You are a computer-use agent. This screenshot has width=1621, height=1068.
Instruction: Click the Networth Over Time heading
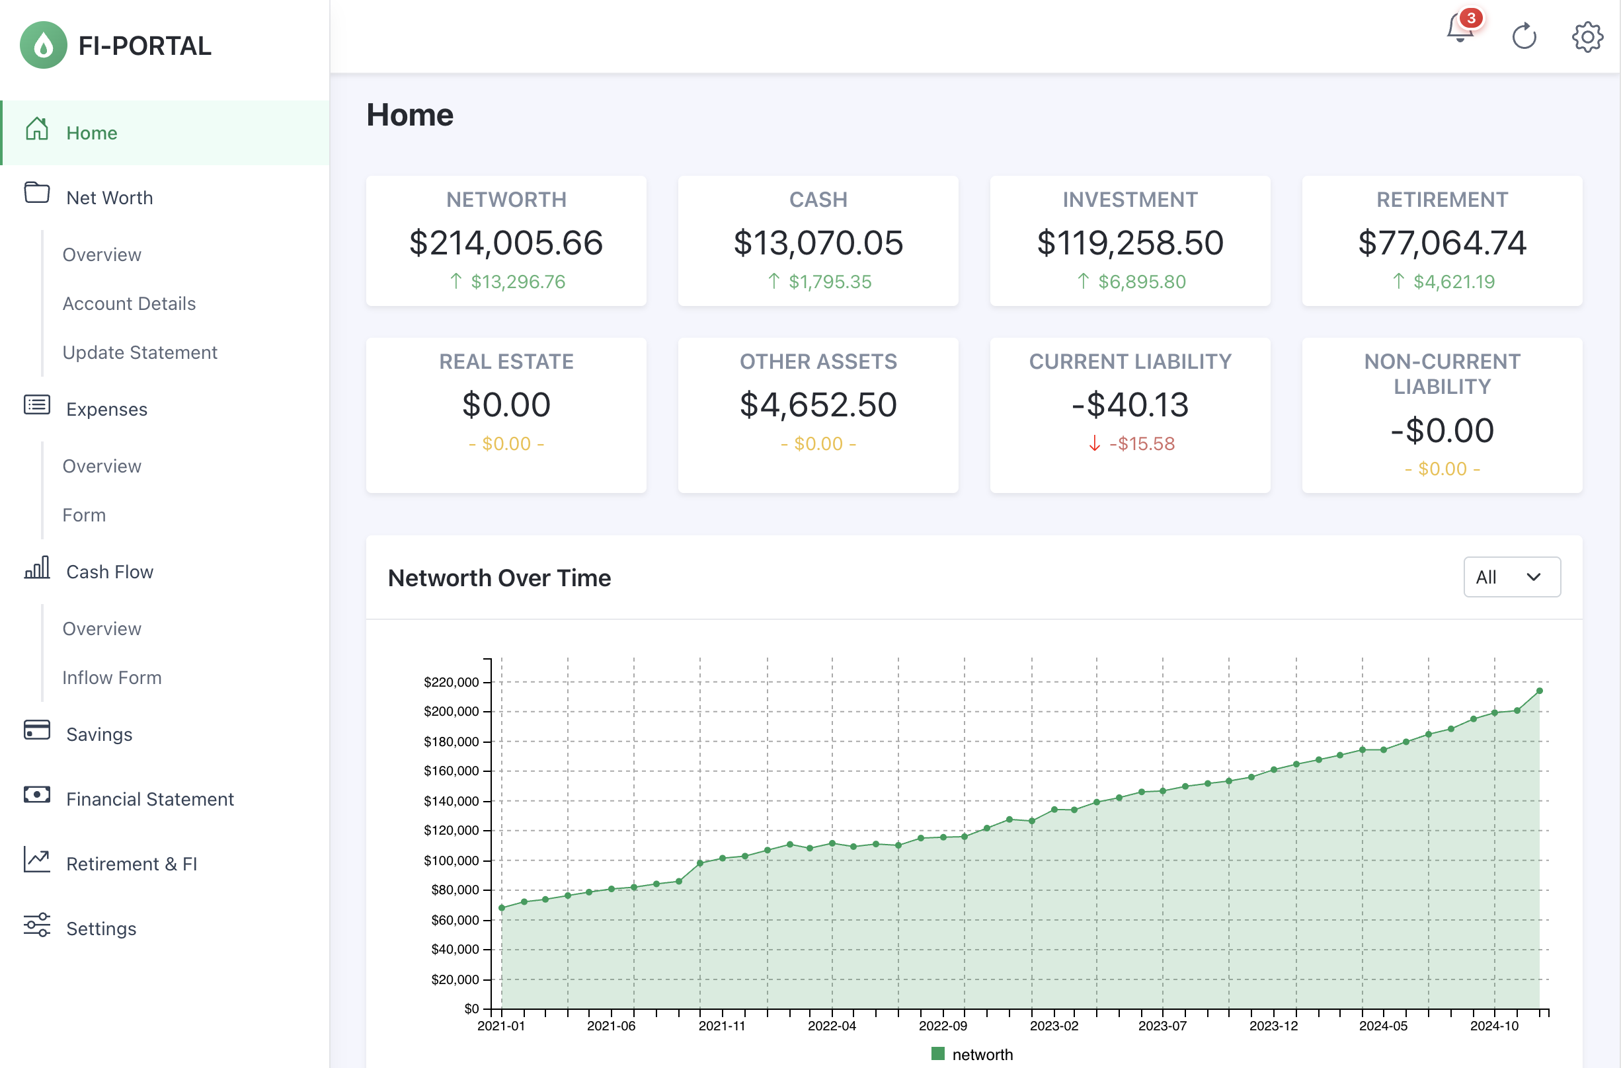click(x=499, y=578)
